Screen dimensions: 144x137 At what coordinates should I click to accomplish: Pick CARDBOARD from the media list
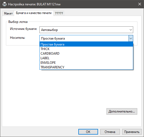click(86, 54)
